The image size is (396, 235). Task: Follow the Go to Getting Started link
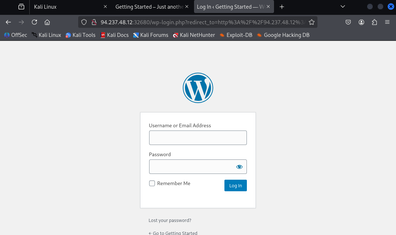(173, 233)
